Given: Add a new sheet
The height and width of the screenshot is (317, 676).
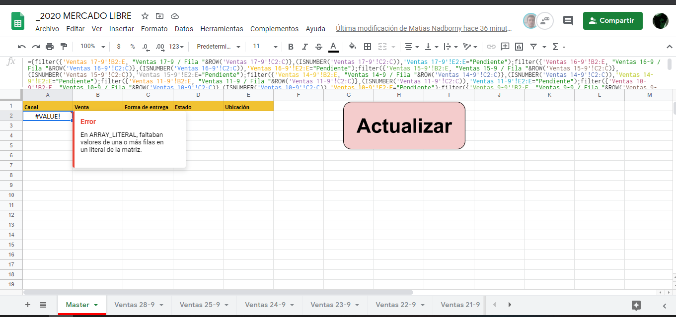Looking at the screenshot, I should (28, 305).
